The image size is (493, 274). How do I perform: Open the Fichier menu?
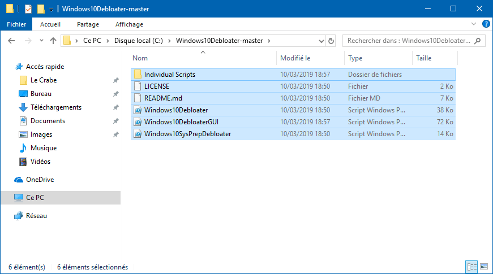(16, 24)
